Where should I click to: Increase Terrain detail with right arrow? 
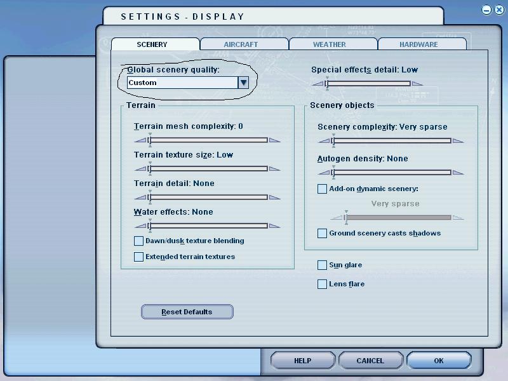coord(275,197)
